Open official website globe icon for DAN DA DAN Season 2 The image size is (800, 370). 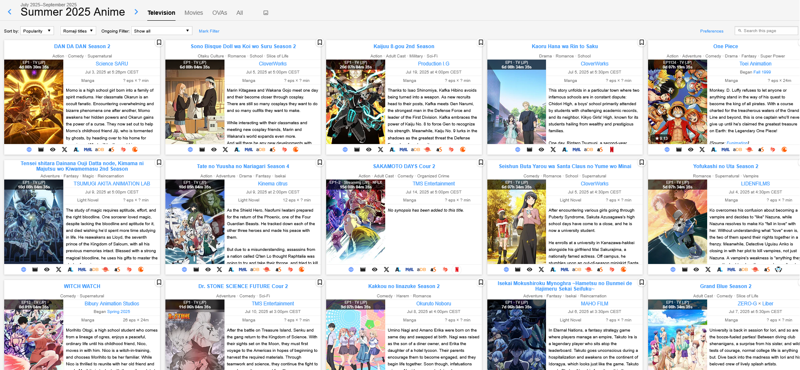point(29,150)
